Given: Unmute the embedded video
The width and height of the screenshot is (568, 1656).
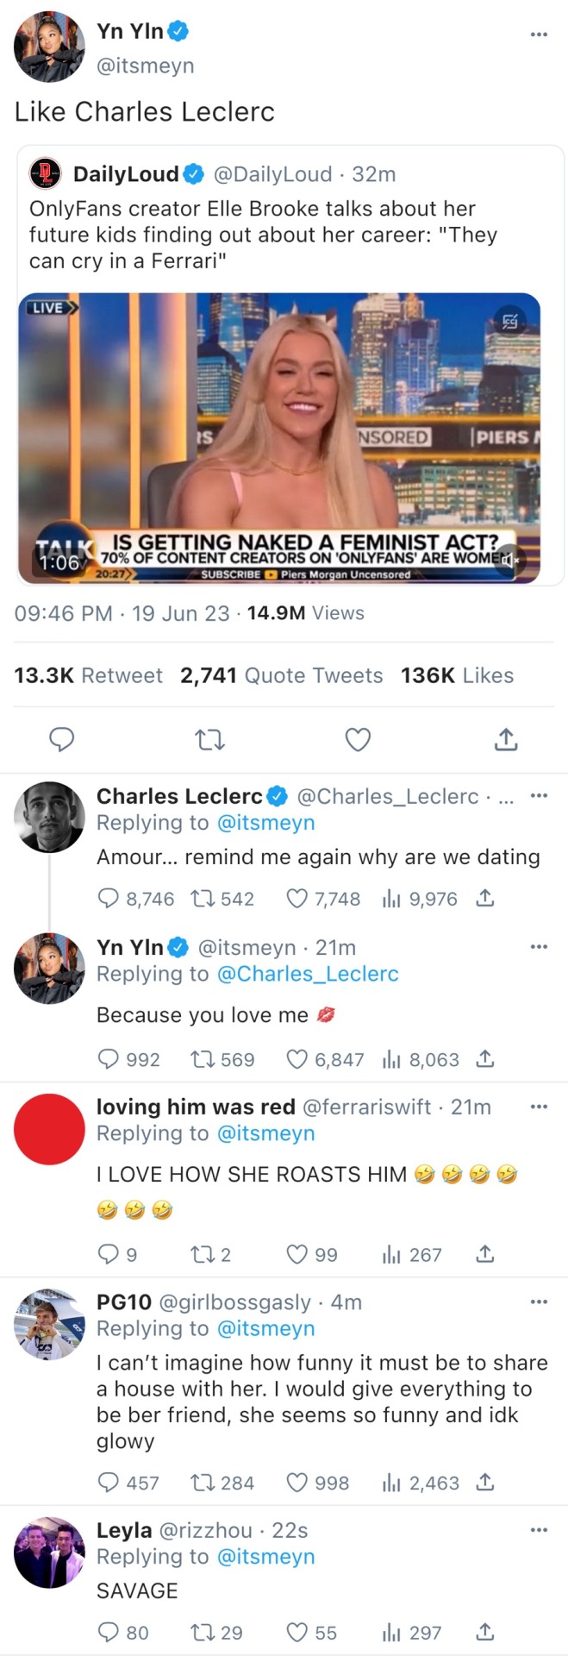Looking at the screenshot, I should tap(510, 561).
